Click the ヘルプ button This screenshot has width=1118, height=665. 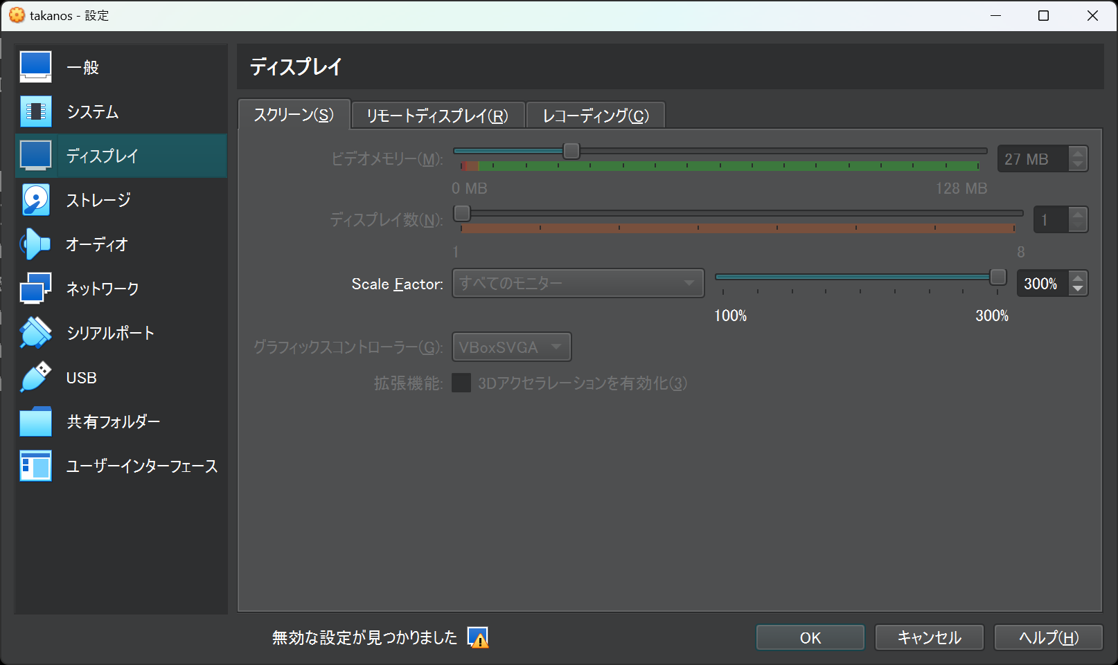(x=1048, y=637)
